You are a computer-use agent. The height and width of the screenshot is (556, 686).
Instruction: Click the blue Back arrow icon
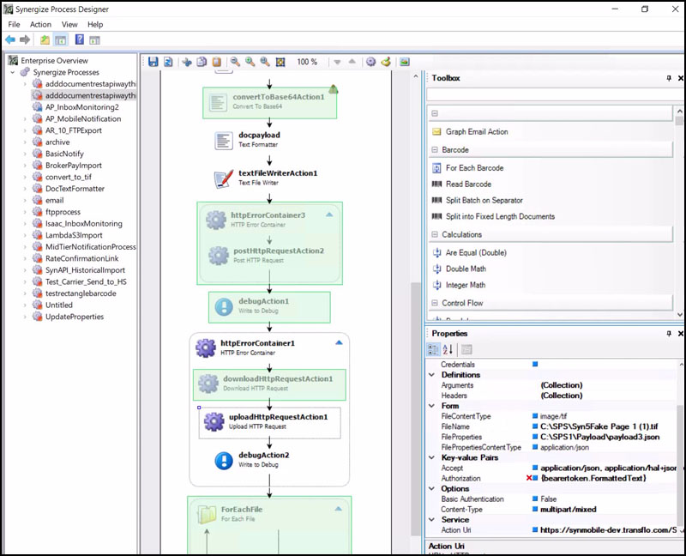(x=10, y=39)
